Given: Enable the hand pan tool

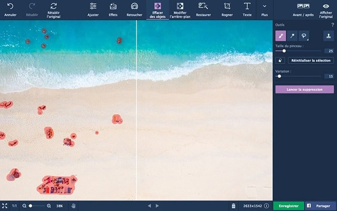Looking at the screenshot, I should point(73,206).
